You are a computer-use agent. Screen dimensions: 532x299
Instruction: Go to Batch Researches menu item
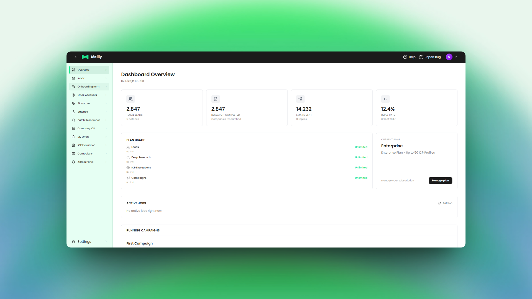(x=89, y=120)
